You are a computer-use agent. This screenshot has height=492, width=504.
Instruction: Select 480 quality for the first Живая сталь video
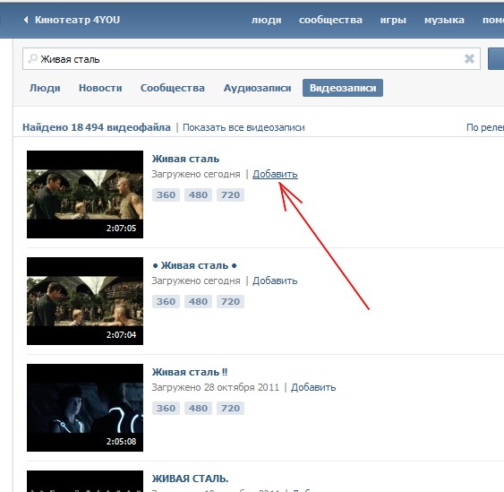(198, 194)
